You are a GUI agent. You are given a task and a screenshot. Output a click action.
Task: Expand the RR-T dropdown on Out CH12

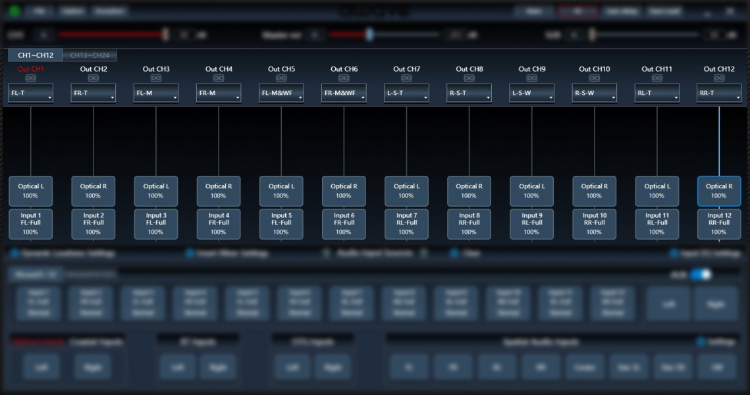tap(719, 93)
